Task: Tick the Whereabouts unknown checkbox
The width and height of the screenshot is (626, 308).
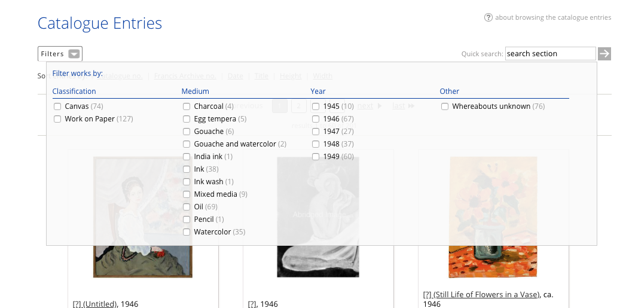Action: 445,106
